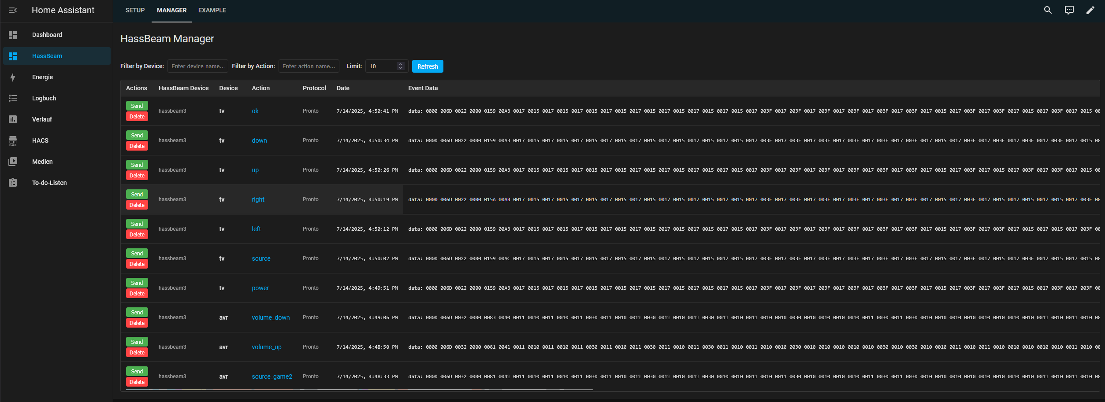The image size is (1105, 402).
Task: Send the avr volume_down command
Action: point(137,312)
